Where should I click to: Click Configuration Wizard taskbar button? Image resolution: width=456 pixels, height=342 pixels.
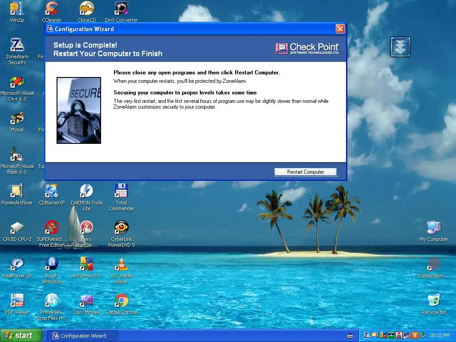click(x=82, y=336)
